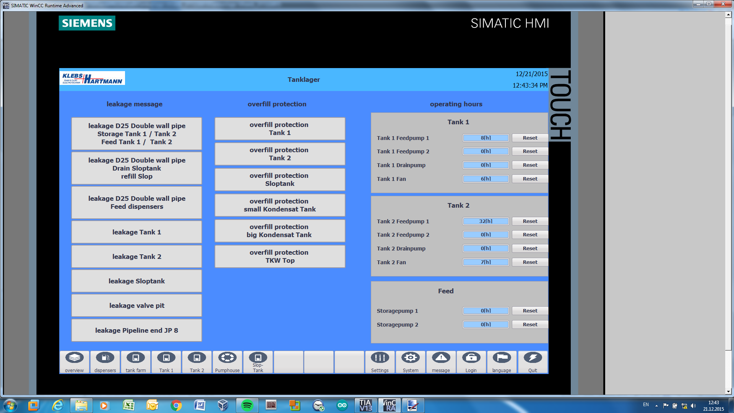The height and width of the screenshot is (413, 734).
Task: Select Tank 2 Feedpump 1 hours field
Action: tap(486, 221)
